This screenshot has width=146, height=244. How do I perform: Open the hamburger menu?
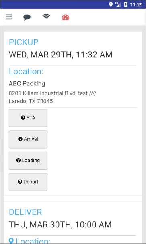point(9,17)
